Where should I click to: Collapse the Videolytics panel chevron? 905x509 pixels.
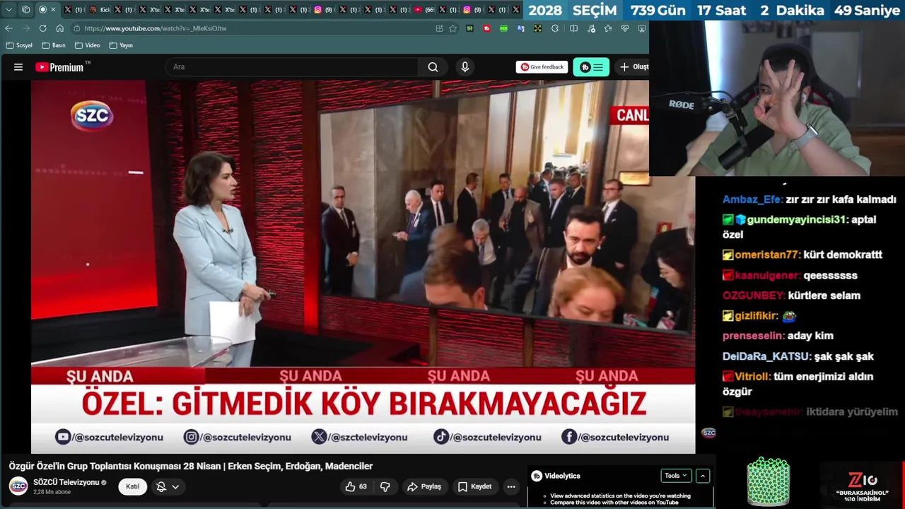point(703,476)
